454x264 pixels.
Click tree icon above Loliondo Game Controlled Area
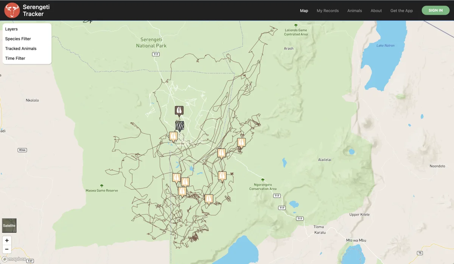point(296,25)
